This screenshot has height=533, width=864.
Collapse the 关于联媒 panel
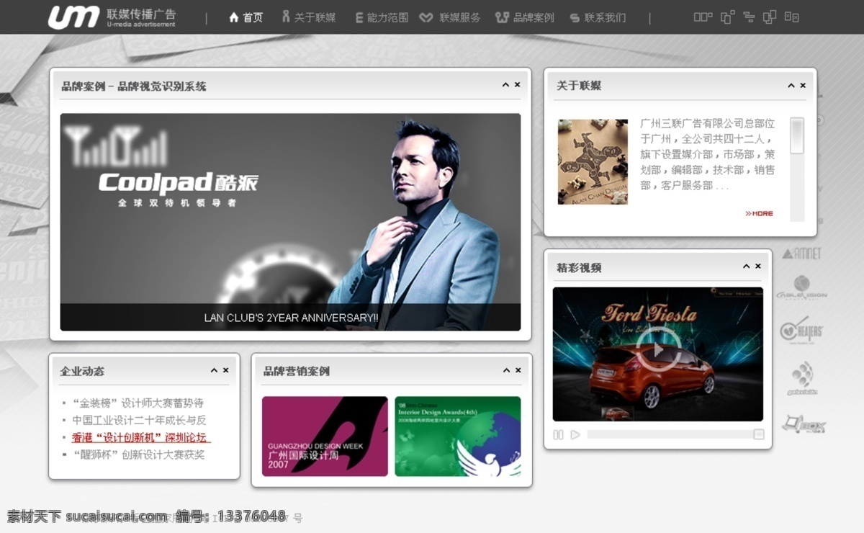coord(791,86)
